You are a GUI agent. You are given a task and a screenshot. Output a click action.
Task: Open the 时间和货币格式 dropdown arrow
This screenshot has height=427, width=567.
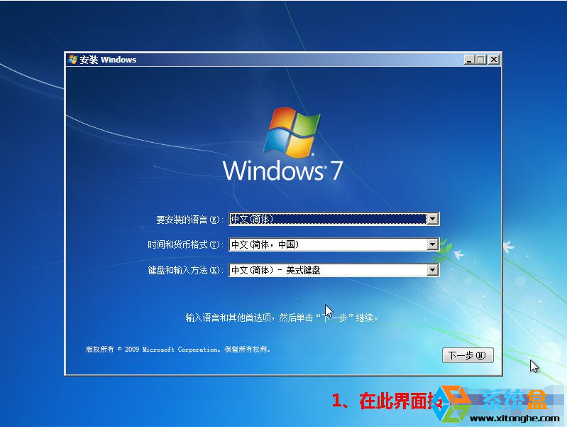[x=433, y=244]
